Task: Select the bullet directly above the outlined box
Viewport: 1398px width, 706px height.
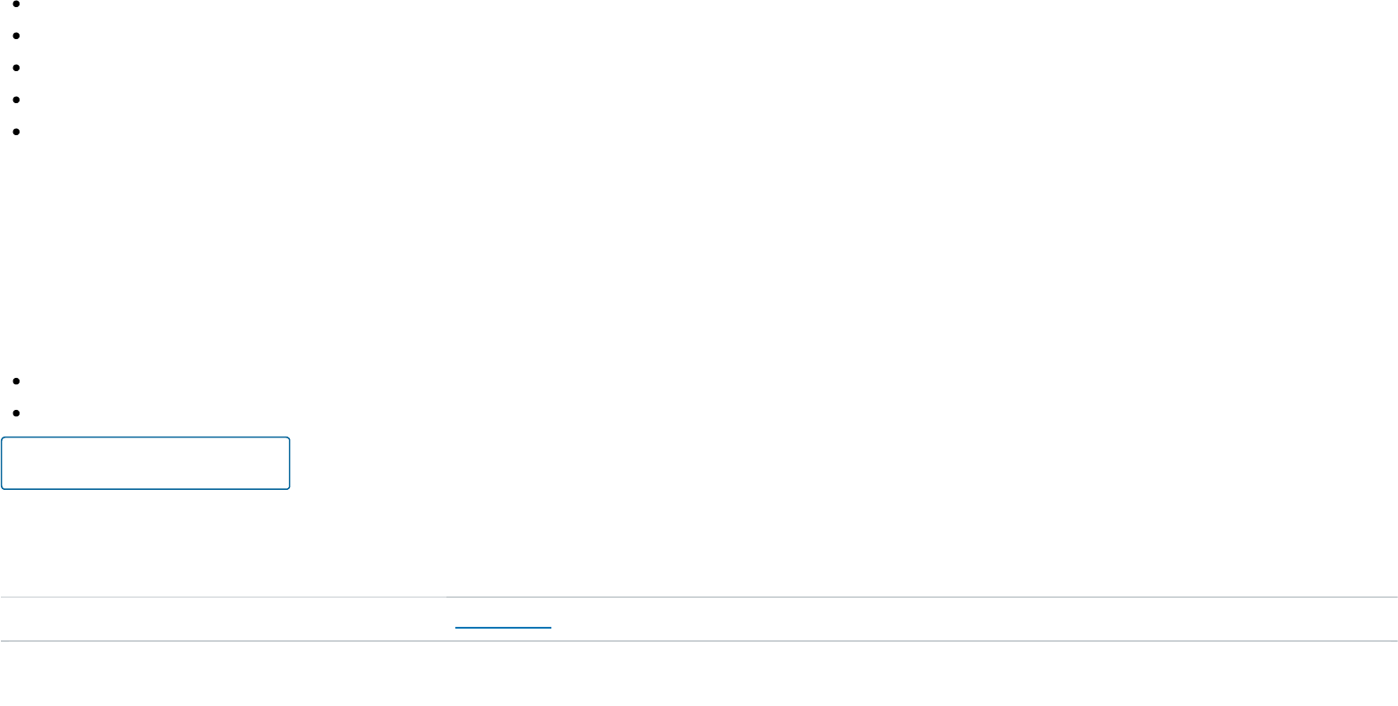Action: pos(18,413)
